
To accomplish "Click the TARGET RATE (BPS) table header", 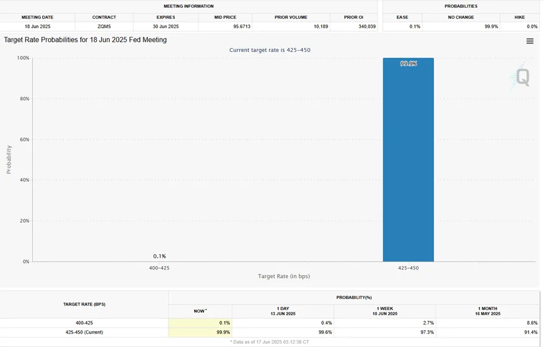I will coord(84,304).
